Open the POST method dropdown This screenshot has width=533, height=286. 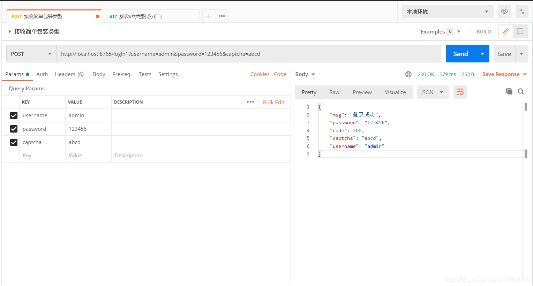coord(31,54)
